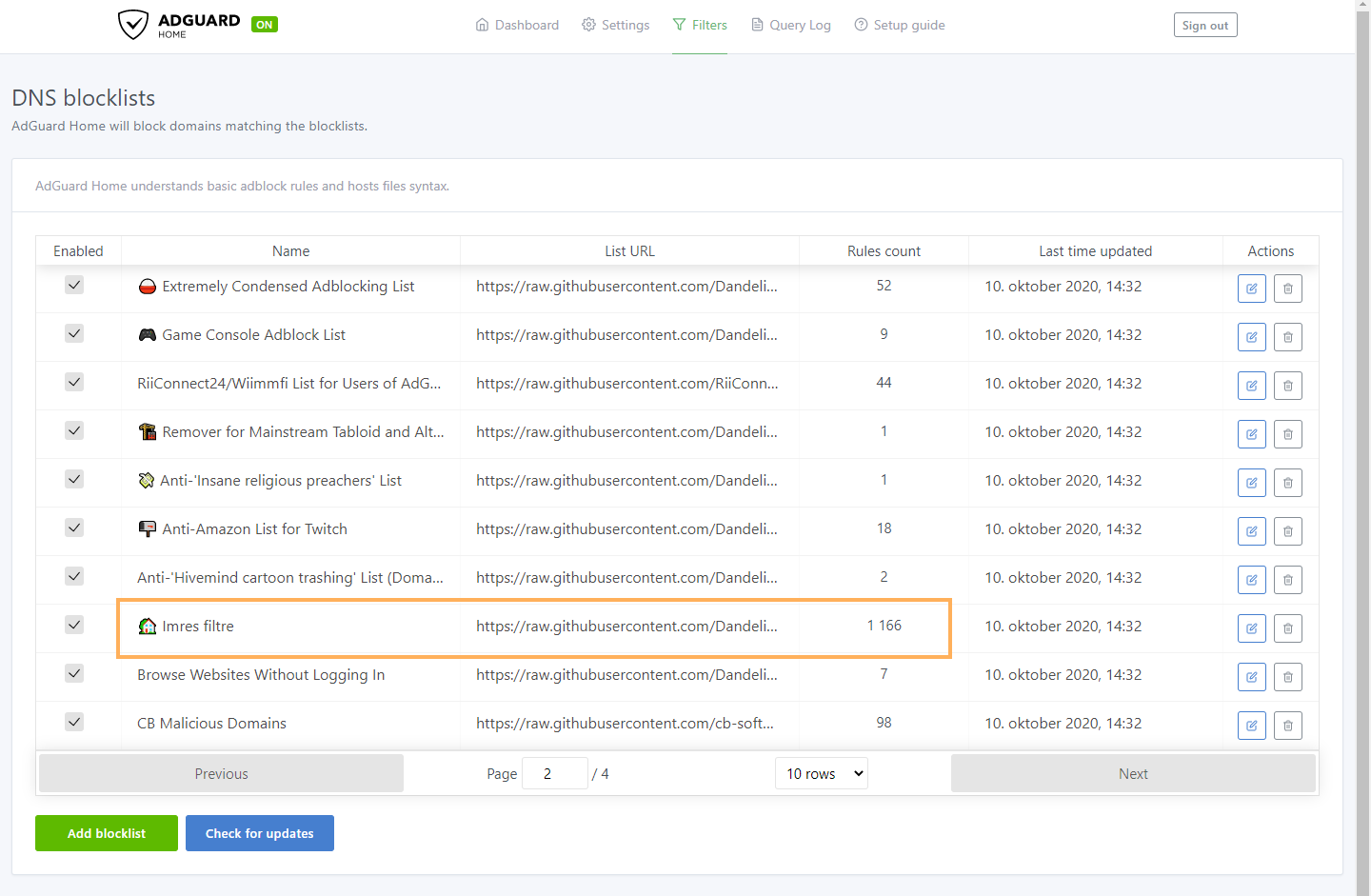This screenshot has width=1371, height=896.
Task: Click the RiiConnect24 list URL
Action: pos(627,383)
